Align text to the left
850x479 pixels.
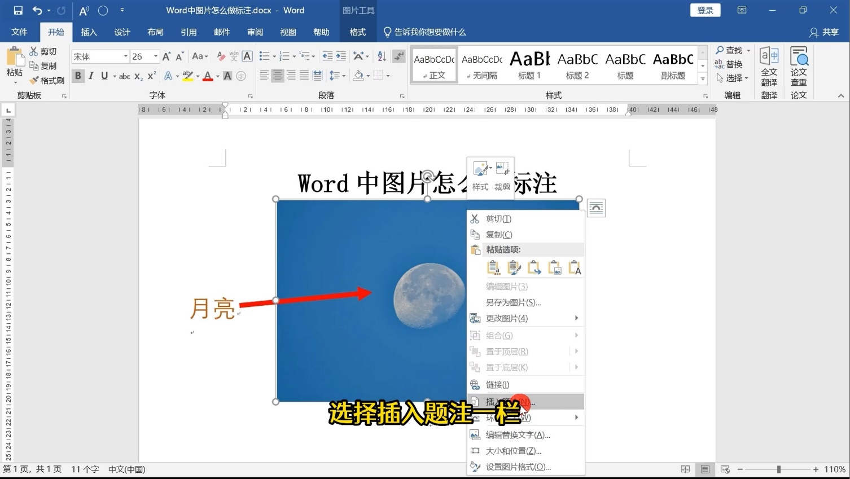pos(264,76)
